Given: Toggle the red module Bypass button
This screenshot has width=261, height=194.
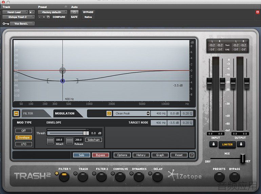Looking at the screenshot, I should 100,155.
